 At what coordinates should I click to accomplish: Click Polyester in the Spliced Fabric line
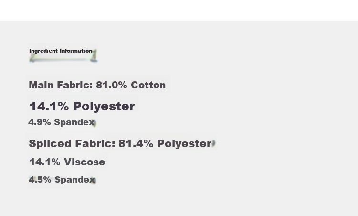click(x=184, y=143)
